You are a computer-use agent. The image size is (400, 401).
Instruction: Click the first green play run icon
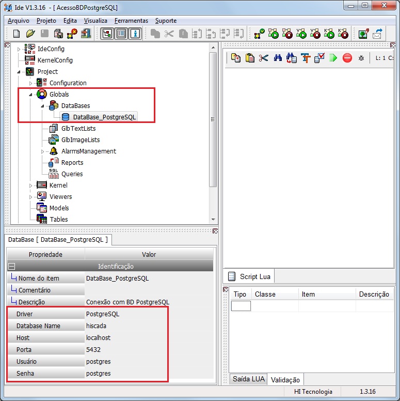[x=274, y=34]
